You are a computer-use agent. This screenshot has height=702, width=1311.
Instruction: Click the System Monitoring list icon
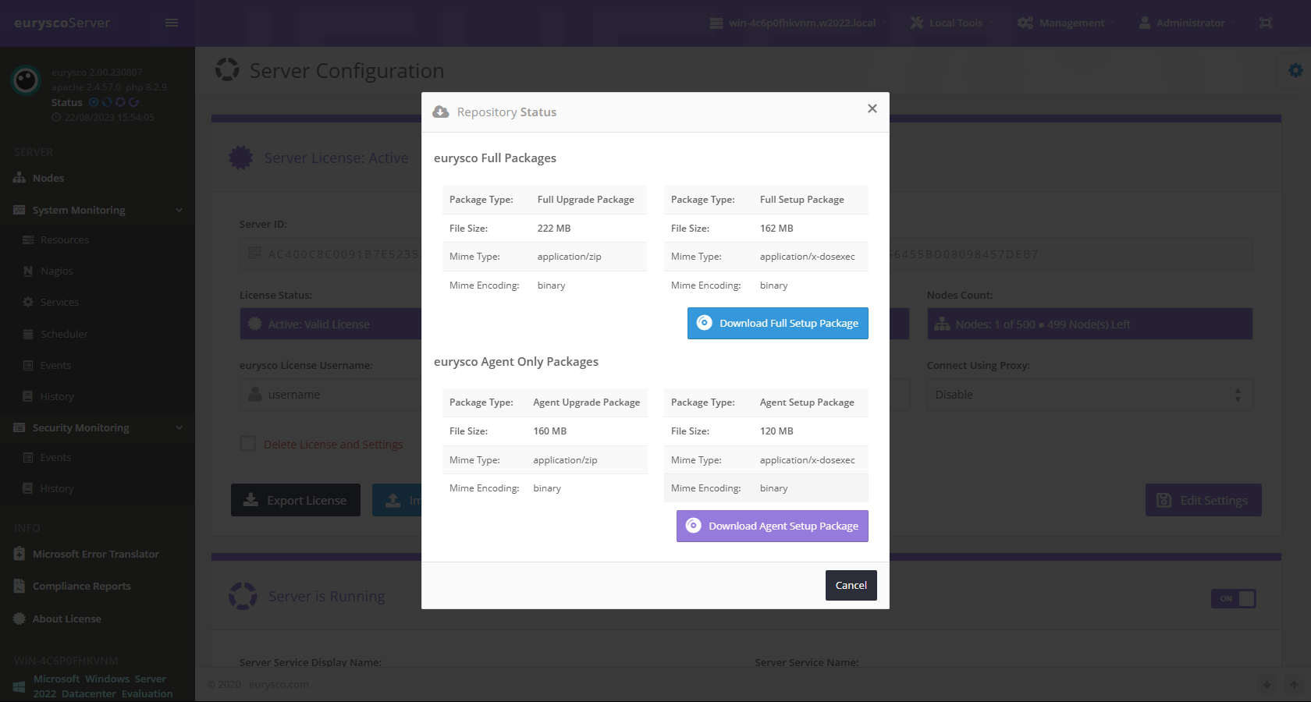click(20, 210)
